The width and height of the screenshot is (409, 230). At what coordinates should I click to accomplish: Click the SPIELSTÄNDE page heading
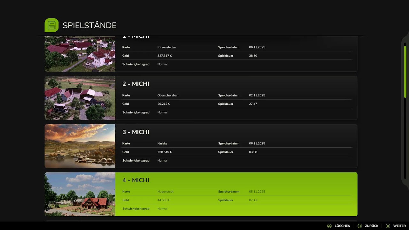pos(89,26)
